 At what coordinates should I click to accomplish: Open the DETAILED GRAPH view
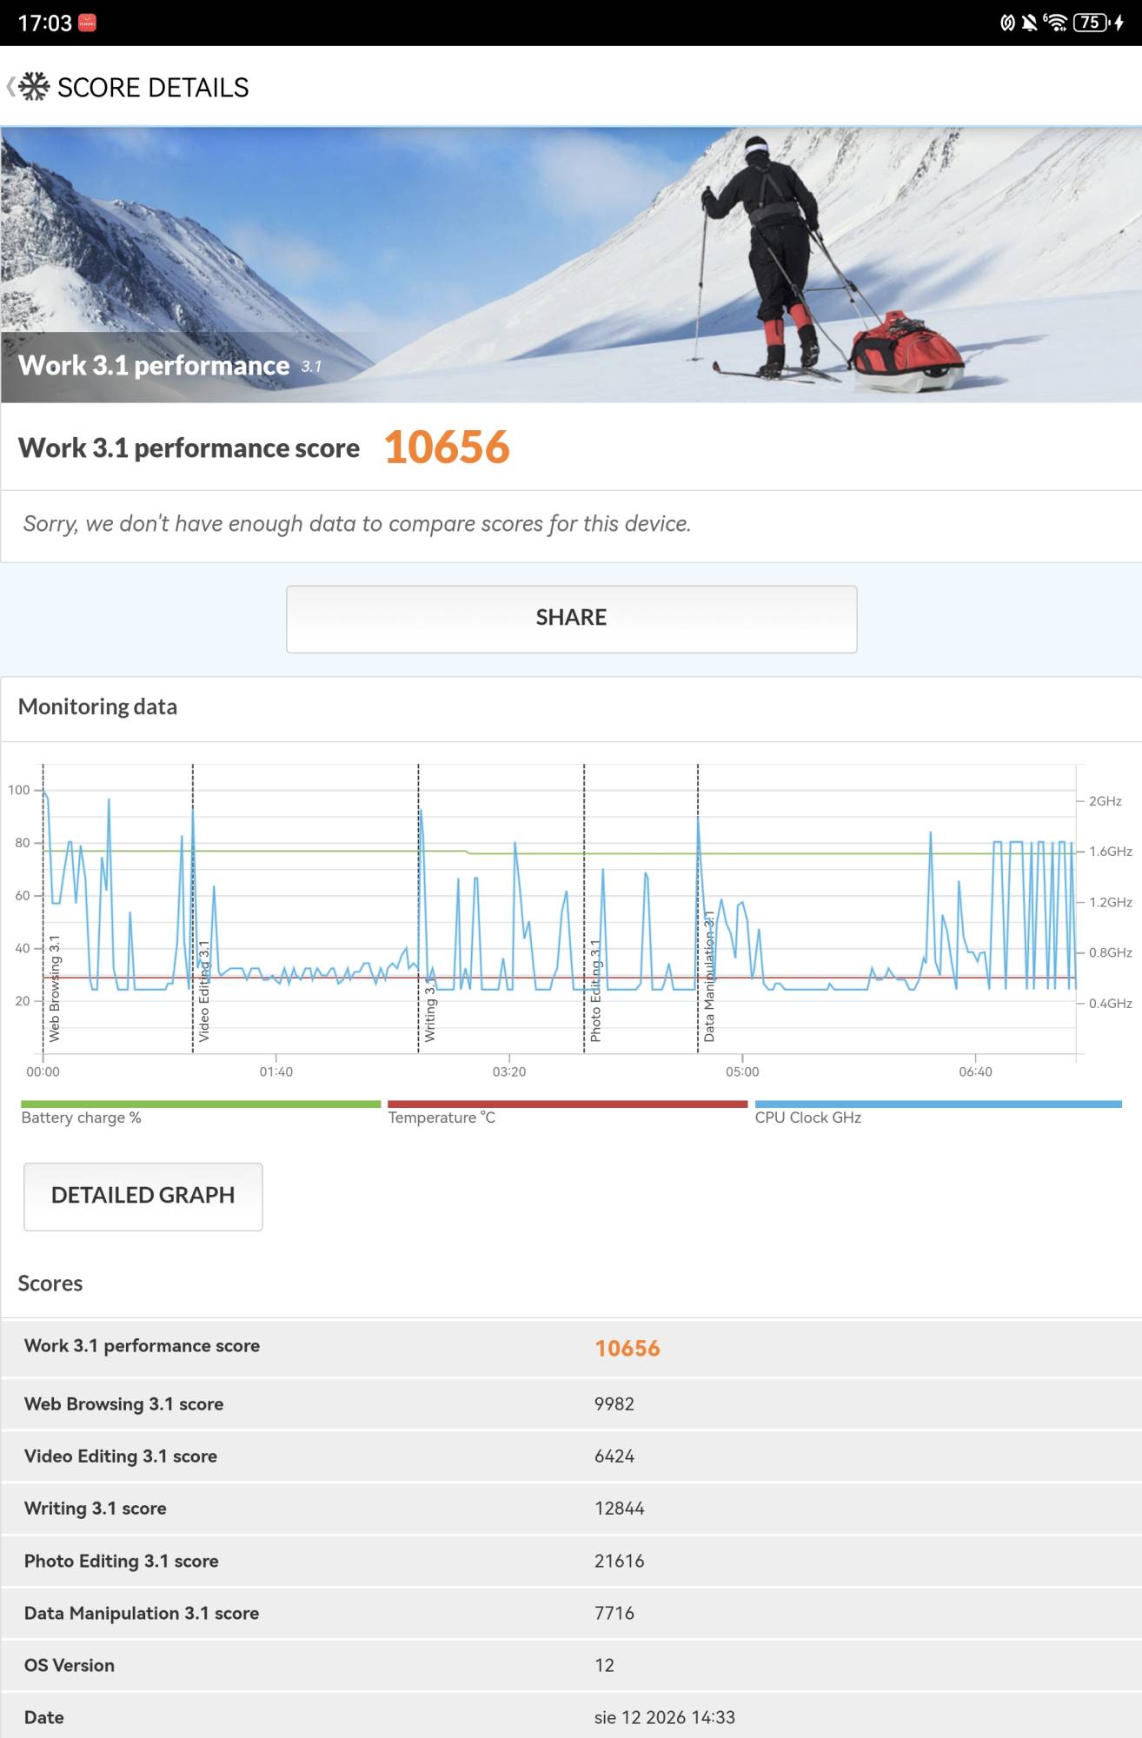point(143,1196)
